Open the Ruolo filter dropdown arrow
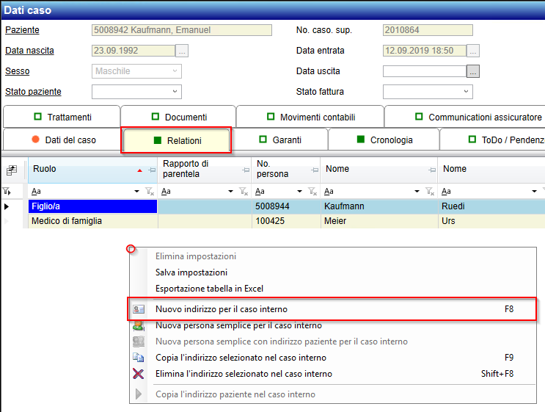 tap(136, 191)
